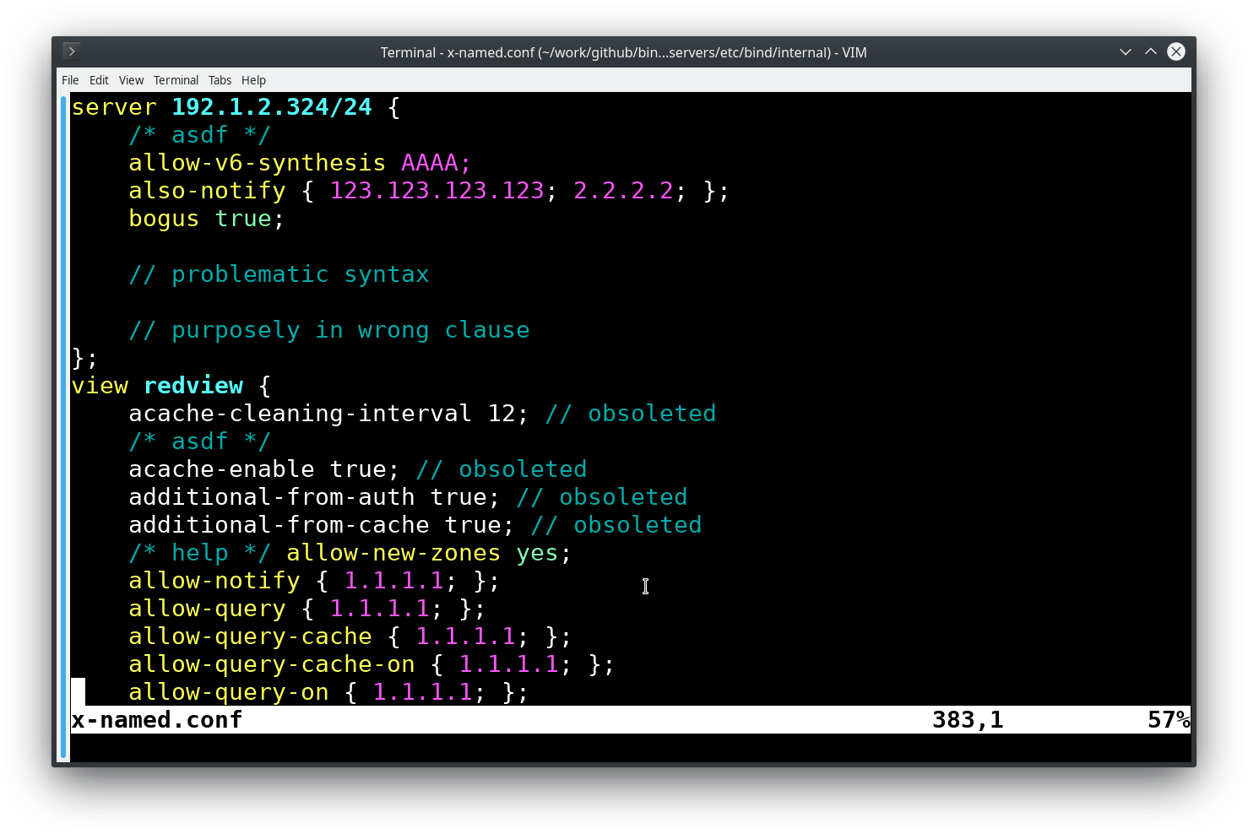Open the Help menu
1248x834 pixels.
click(253, 79)
